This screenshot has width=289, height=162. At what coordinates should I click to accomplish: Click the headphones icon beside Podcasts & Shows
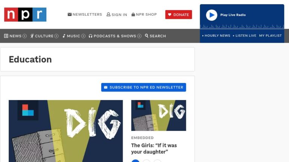[90, 36]
